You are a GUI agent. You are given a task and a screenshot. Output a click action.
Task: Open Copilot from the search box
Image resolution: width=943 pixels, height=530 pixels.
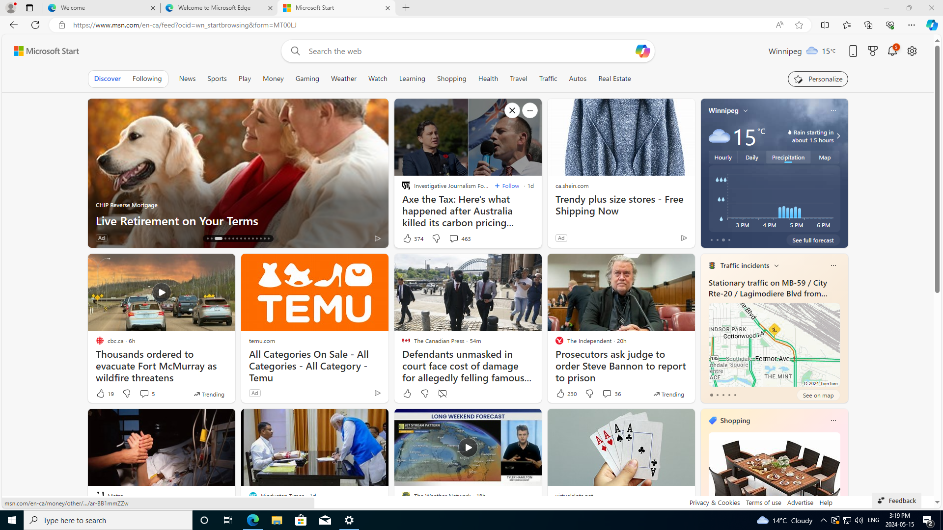(x=642, y=51)
